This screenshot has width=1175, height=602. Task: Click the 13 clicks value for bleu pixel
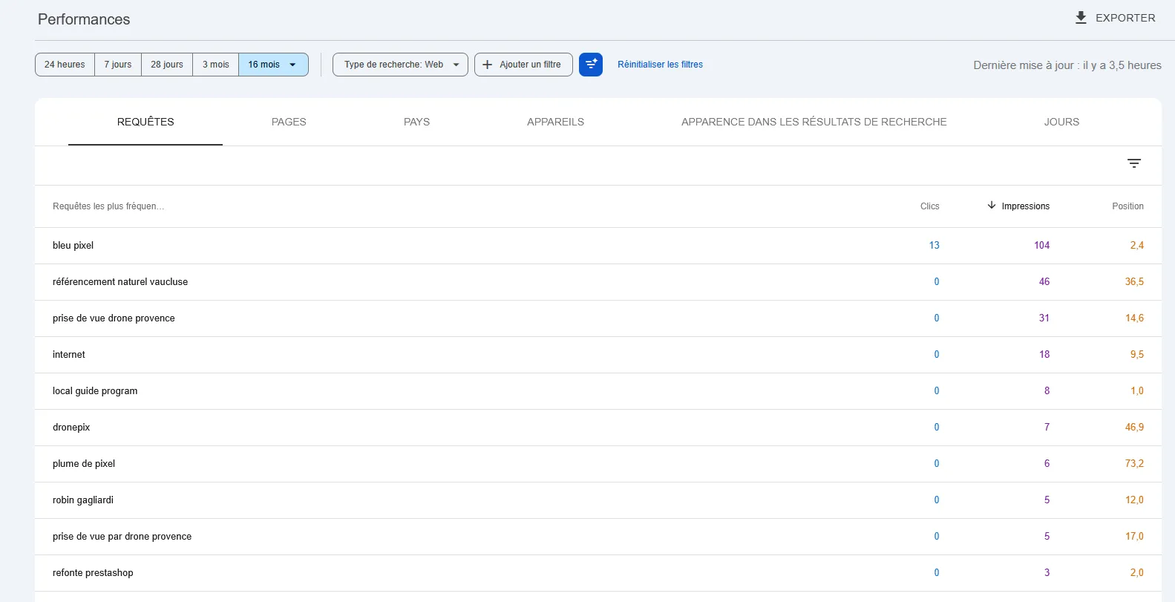(x=935, y=246)
